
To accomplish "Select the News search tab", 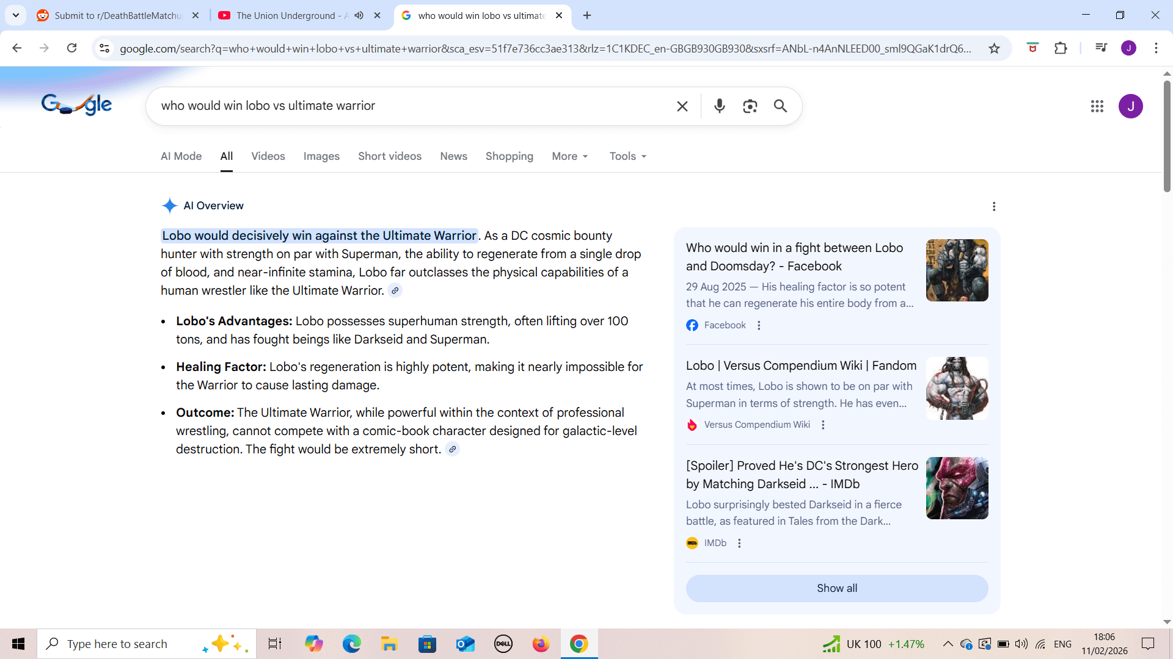I will tap(454, 157).
